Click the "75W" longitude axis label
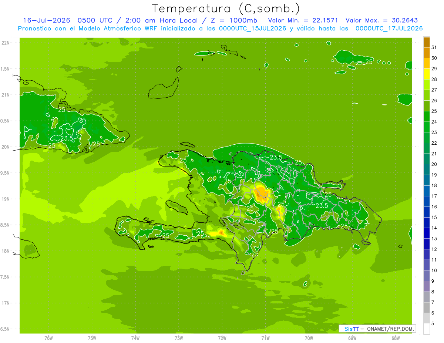This screenshot has height=343, width=444. pos(92,338)
